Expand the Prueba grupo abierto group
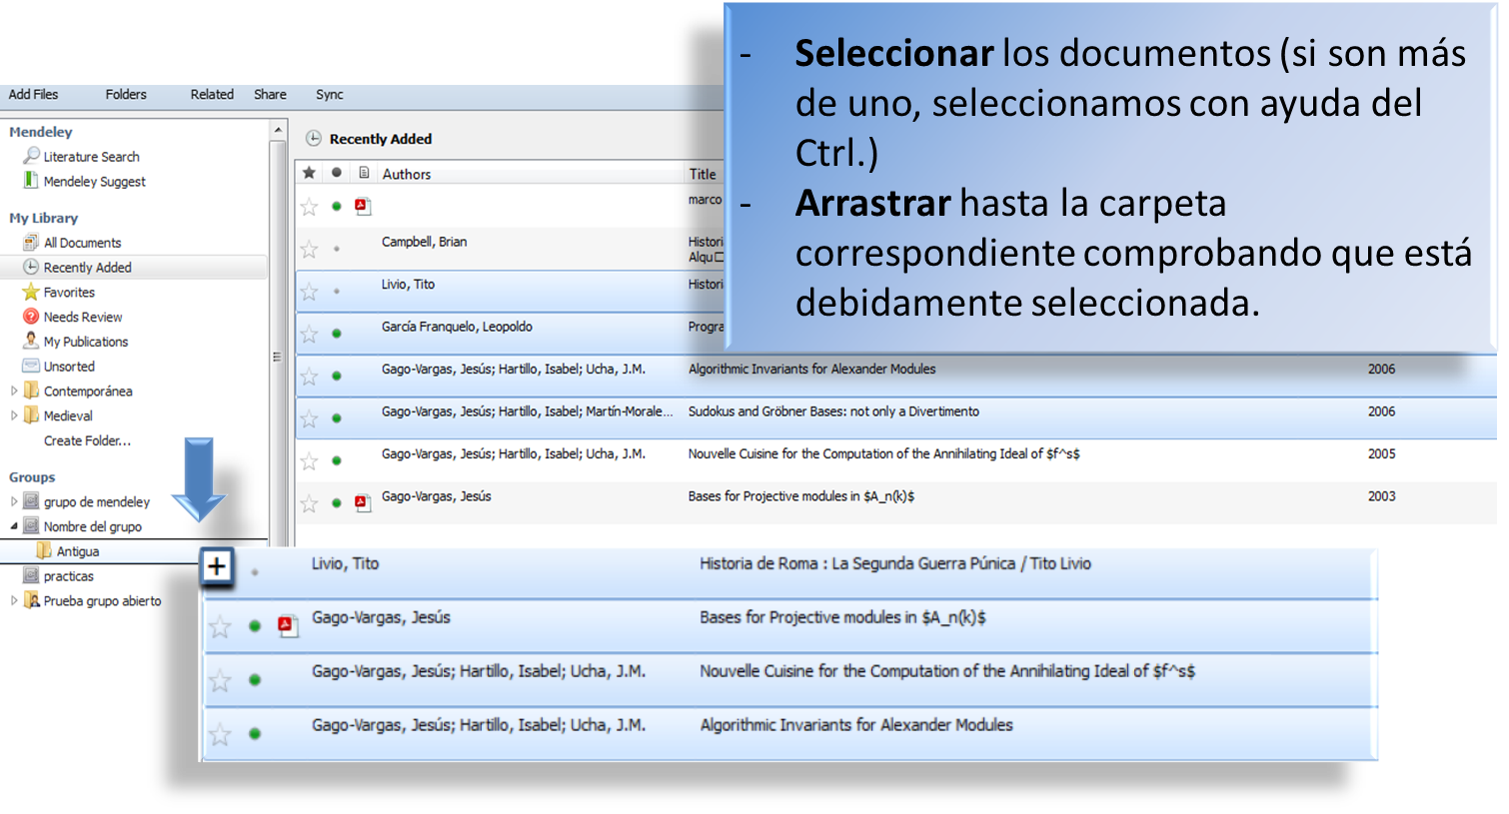The image size is (1509, 814). pyautogui.click(x=14, y=600)
